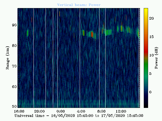Click the "Range (km)" y-axis label
This screenshot has height=121, width=162.
[x=8, y=58]
